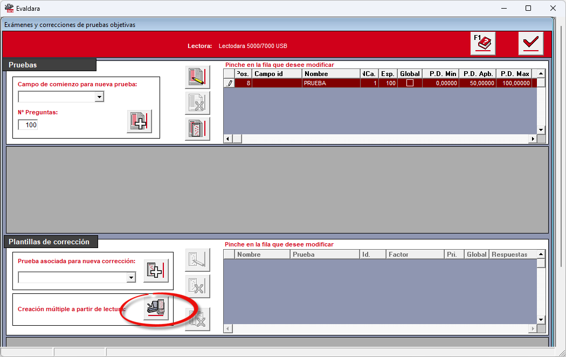
Task: Click the pencil row marker for PRUEBA
Action: pyautogui.click(x=229, y=83)
